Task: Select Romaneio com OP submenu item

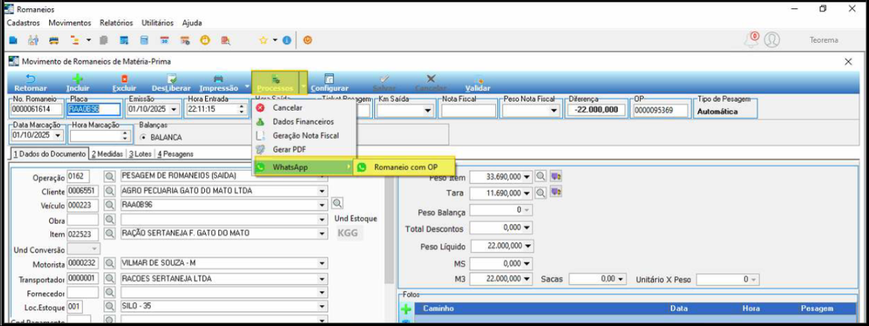Action: click(x=405, y=168)
